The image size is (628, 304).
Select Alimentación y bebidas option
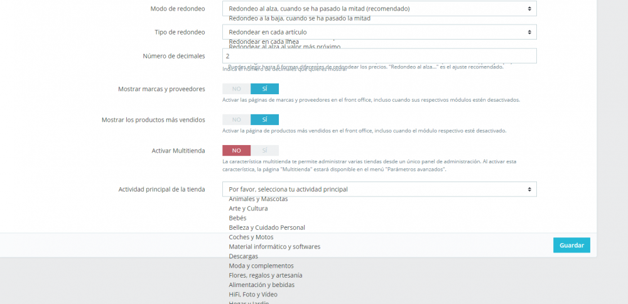click(x=261, y=285)
